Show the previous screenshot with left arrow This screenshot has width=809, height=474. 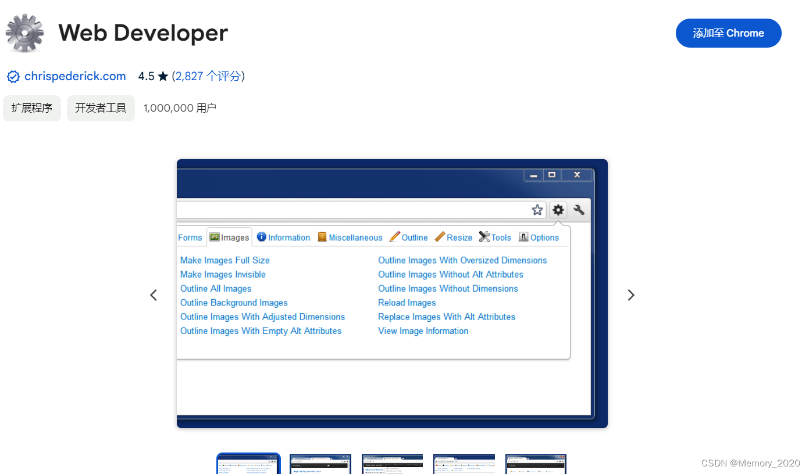click(x=154, y=295)
